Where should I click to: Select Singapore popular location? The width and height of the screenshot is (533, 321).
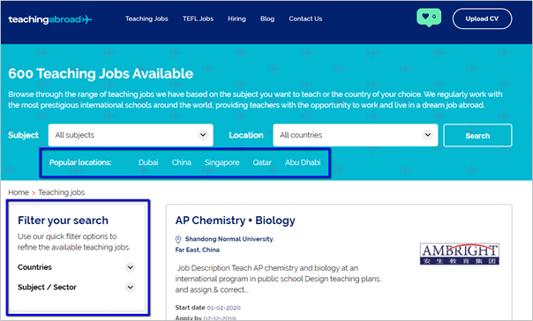tap(222, 163)
